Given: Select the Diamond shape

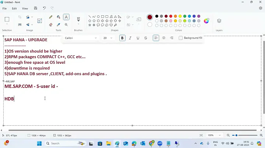Looking at the screenshot, I should pyautogui.click(x=90, y=21).
